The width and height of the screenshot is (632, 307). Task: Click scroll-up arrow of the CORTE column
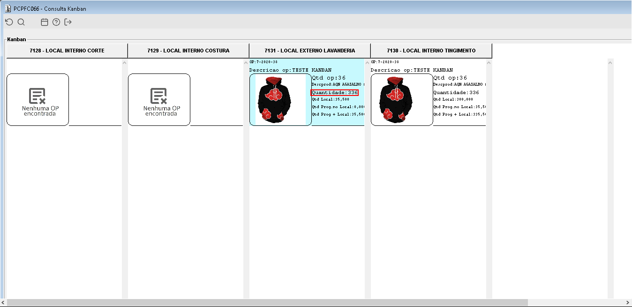(125, 62)
